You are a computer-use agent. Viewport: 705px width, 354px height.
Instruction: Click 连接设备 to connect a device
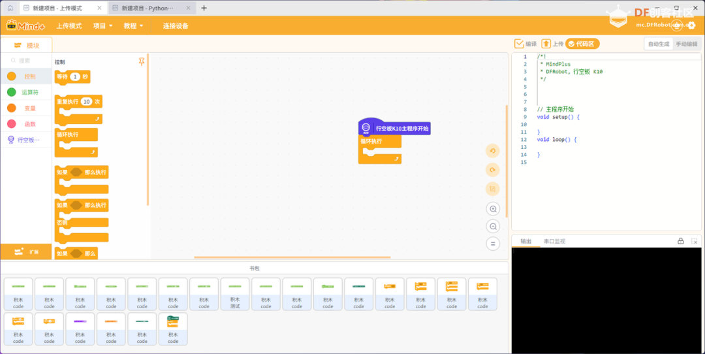176,25
